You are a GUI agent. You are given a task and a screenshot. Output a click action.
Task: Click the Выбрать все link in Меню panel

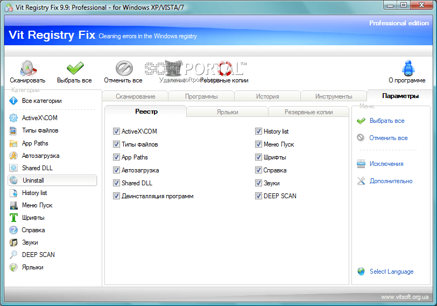click(x=387, y=121)
